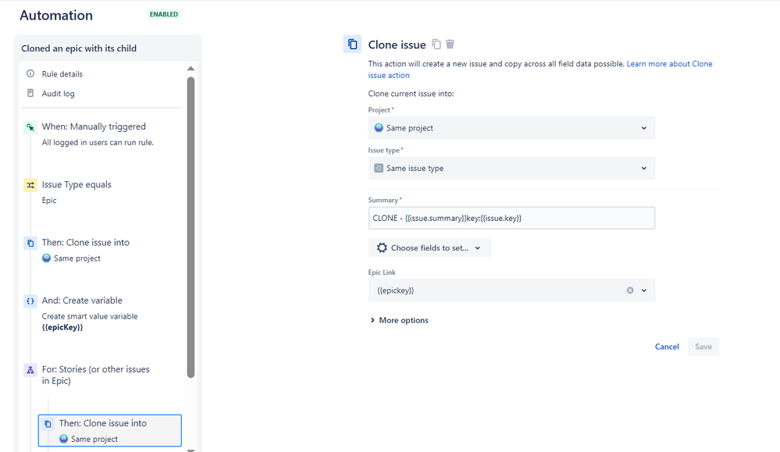This screenshot has height=452, width=780.
Task: Click the ENABLED status badge
Action: pos(164,14)
